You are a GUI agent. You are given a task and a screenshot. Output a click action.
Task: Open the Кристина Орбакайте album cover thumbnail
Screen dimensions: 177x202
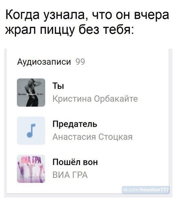point(31,93)
